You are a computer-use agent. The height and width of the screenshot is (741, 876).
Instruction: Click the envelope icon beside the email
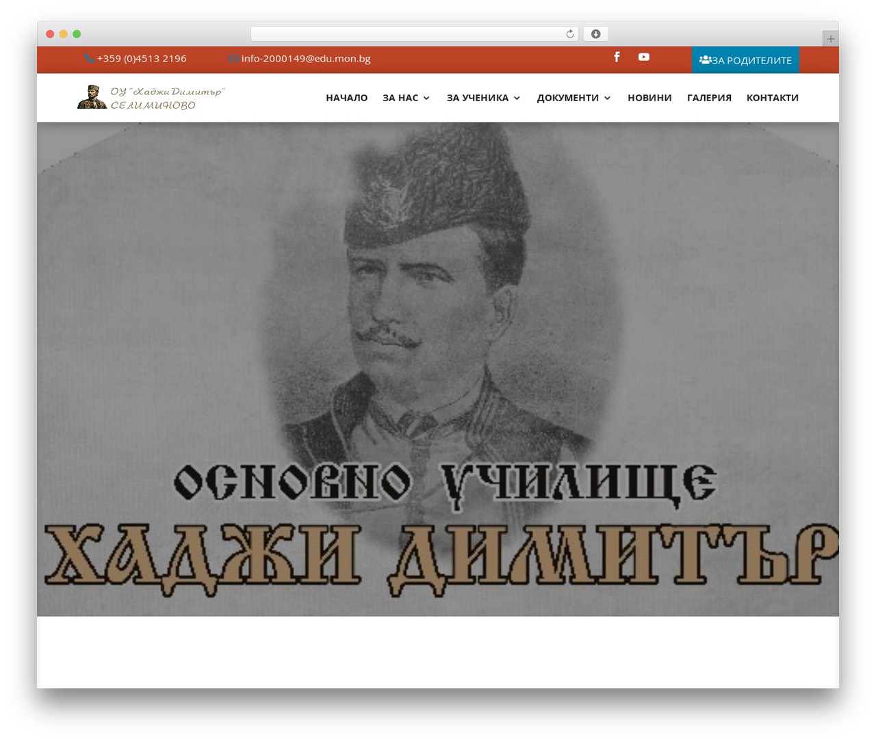coord(234,59)
